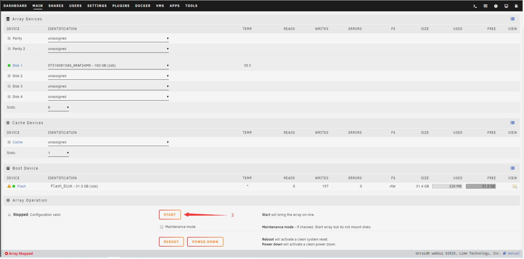Click the POWER DOWN button
The width and height of the screenshot is (524, 259).
pos(205,242)
